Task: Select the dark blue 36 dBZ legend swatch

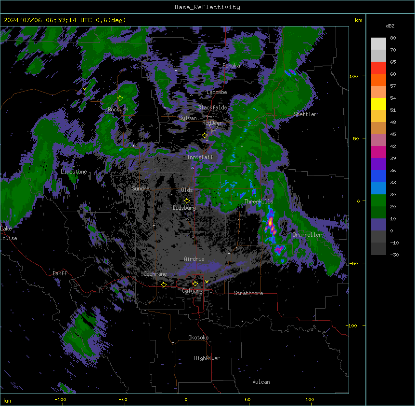Action: (x=378, y=176)
